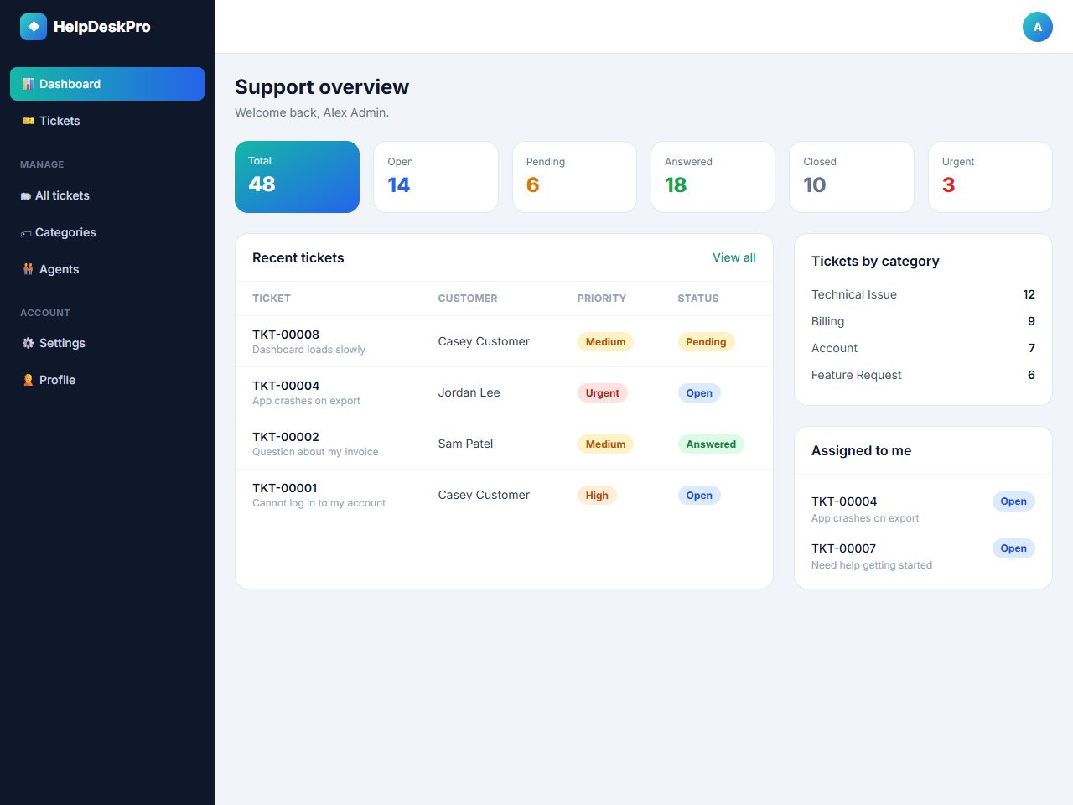Open the Agents section
This screenshot has height=805, width=1073.
[107, 269]
